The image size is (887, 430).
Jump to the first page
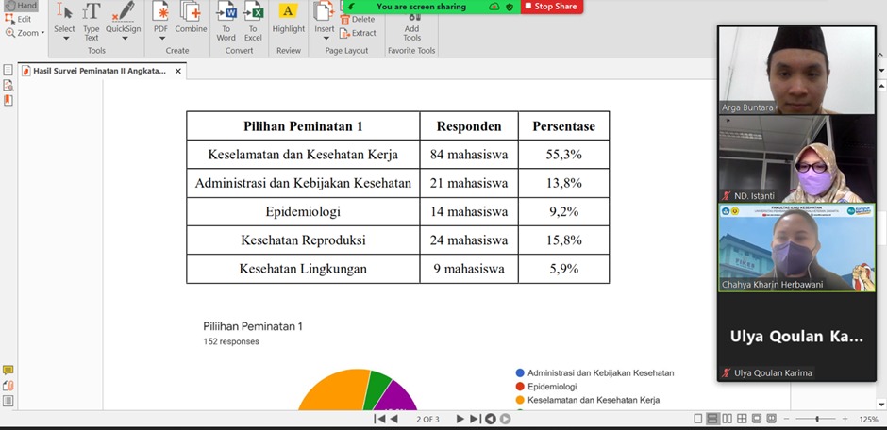379,419
